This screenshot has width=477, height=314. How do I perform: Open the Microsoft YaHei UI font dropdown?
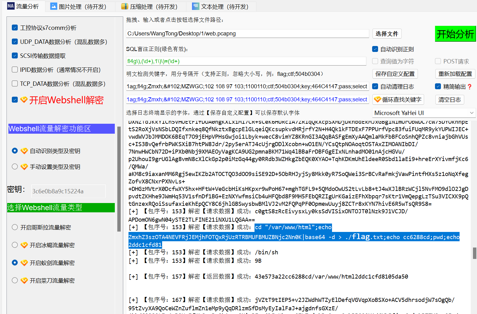(x=424, y=113)
